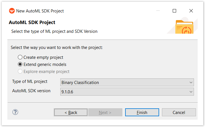Expand the Type of ML project dropdown arrow

click(191, 82)
